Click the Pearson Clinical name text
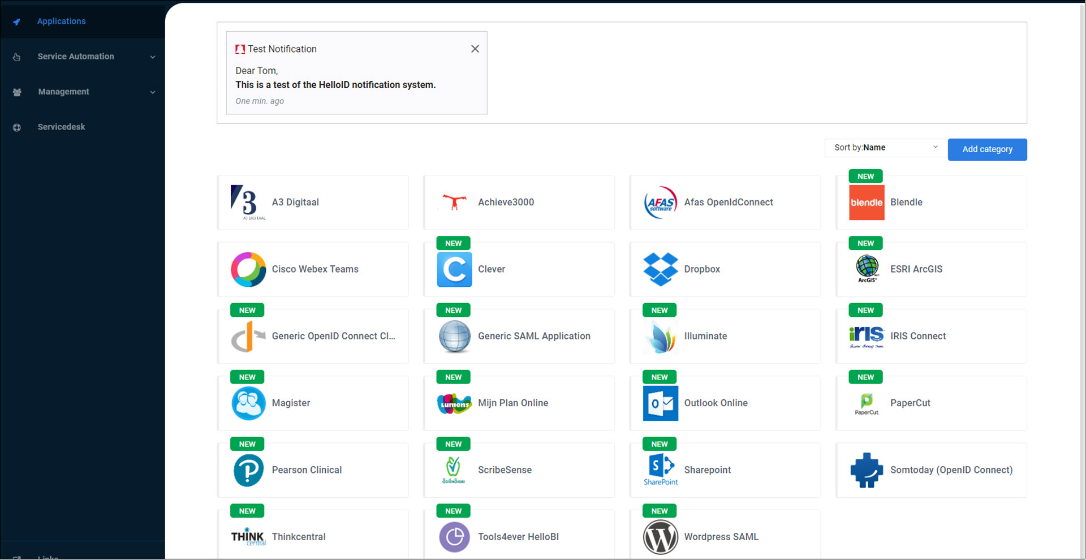1086x560 pixels. 307,470
